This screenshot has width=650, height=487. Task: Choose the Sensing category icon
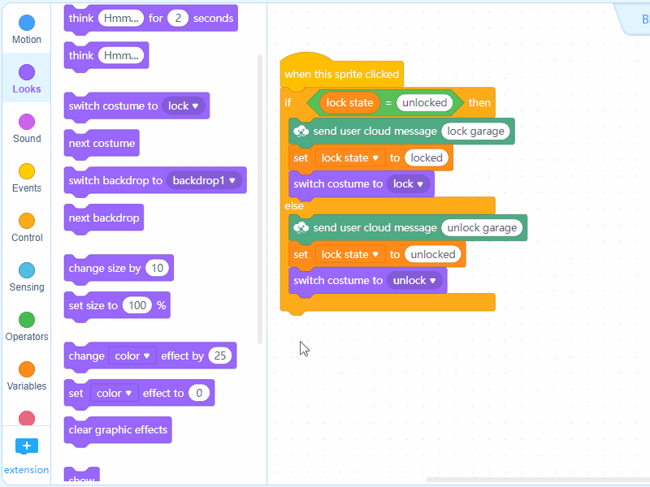click(x=27, y=271)
